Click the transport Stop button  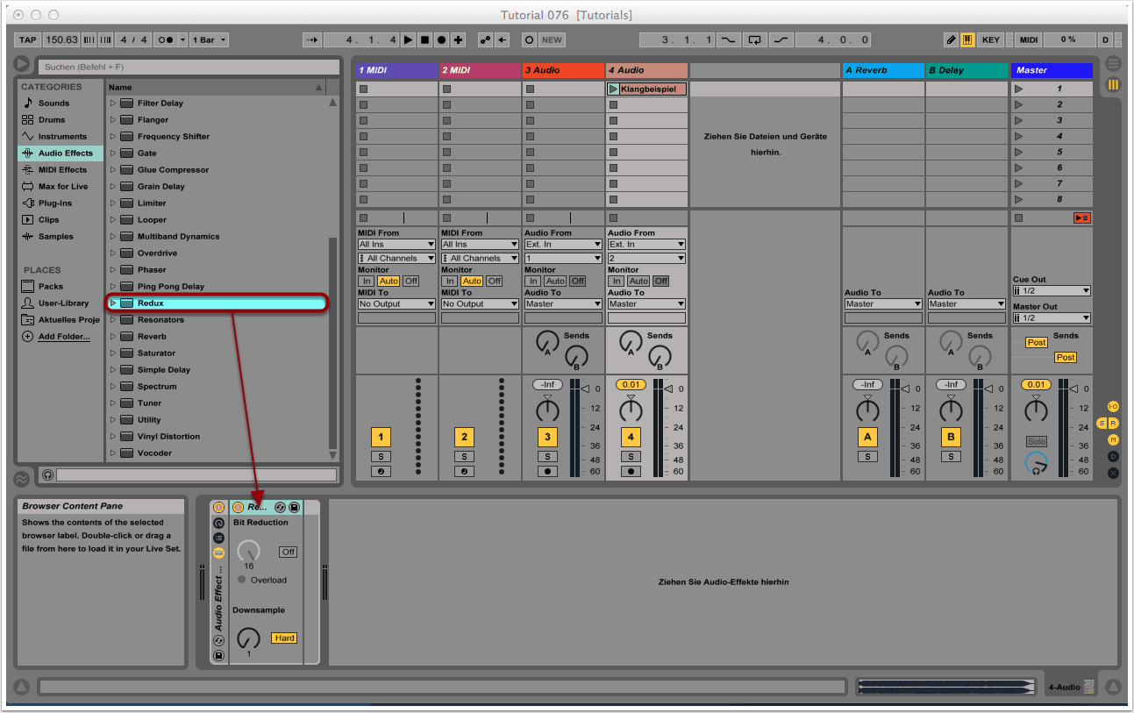tap(424, 40)
